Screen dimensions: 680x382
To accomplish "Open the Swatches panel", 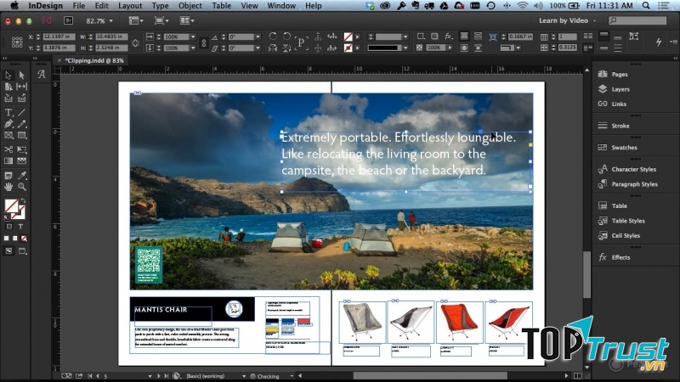I will pos(624,147).
